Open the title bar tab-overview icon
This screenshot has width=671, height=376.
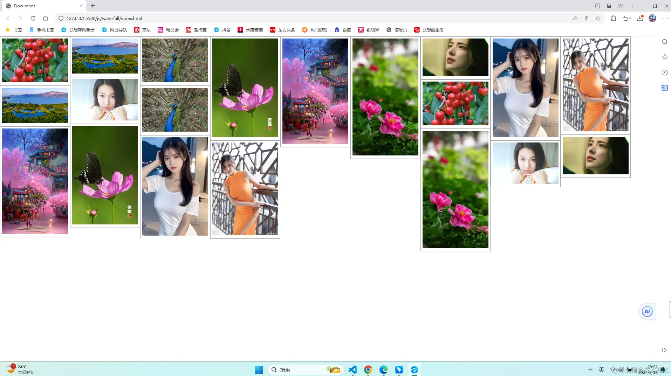click(x=598, y=6)
